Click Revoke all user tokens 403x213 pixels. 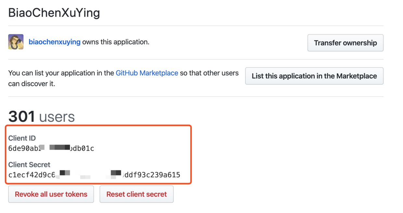[51, 194]
